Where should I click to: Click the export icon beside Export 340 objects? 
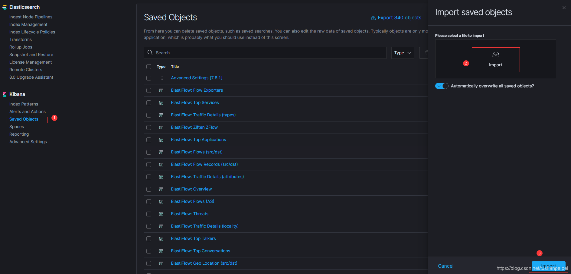pos(373,18)
